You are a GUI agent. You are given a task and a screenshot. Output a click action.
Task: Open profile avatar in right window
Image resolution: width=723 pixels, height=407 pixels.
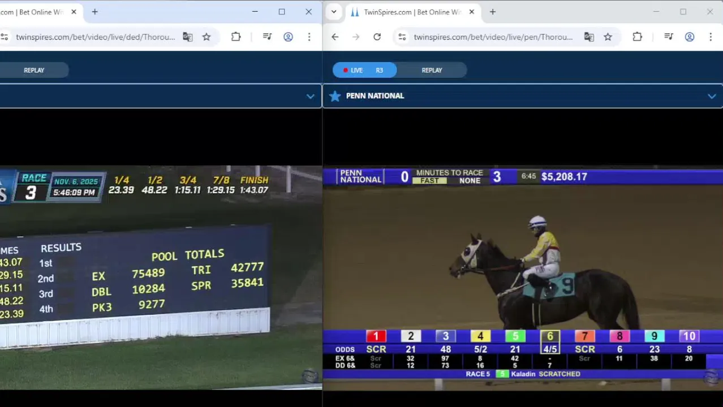pos(690,37)
